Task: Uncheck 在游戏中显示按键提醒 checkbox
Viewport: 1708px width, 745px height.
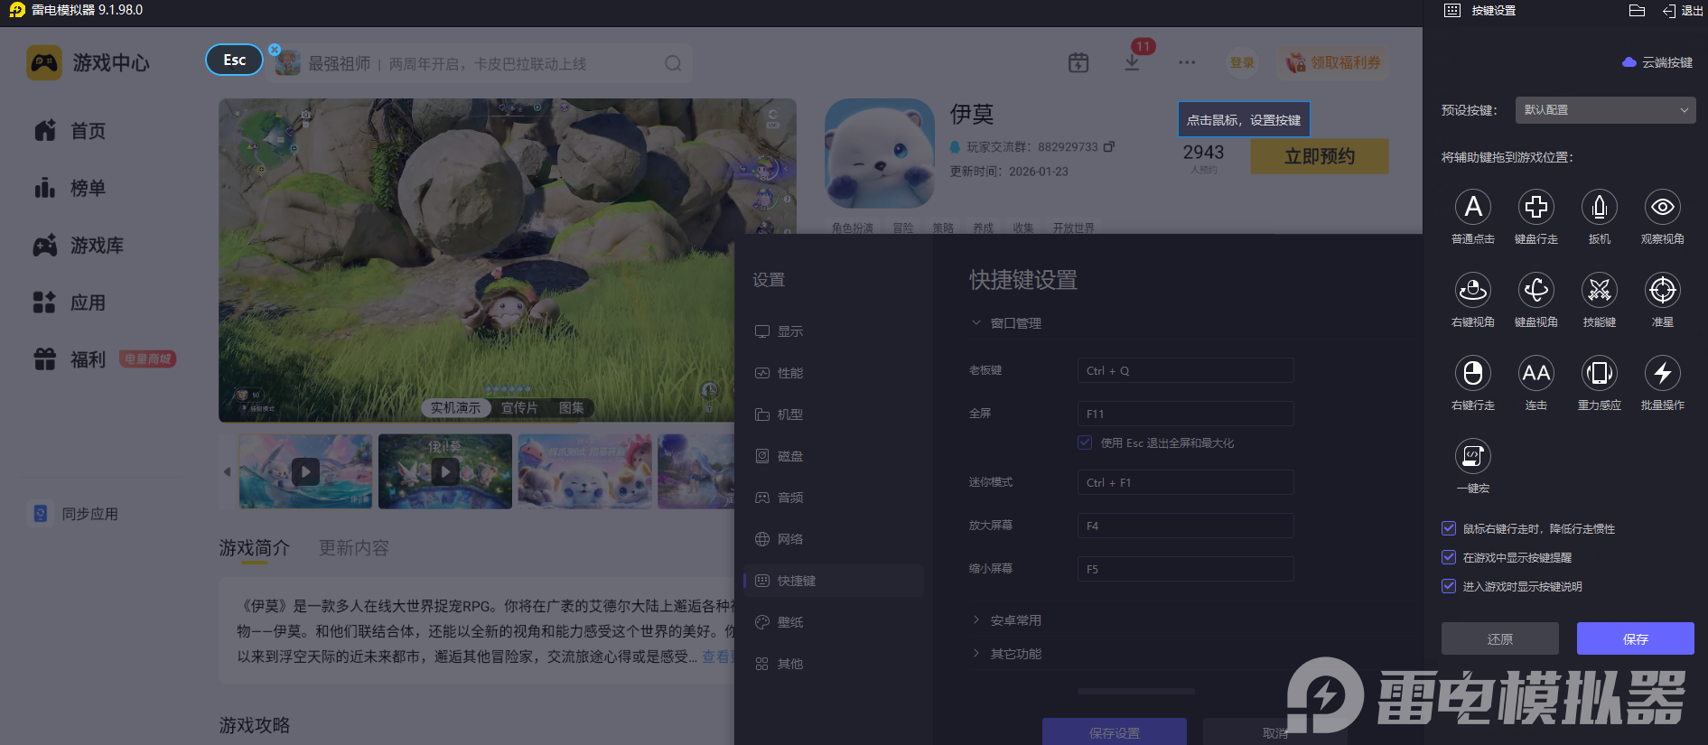Action: pyautogui.click(x=1449, y=557)
